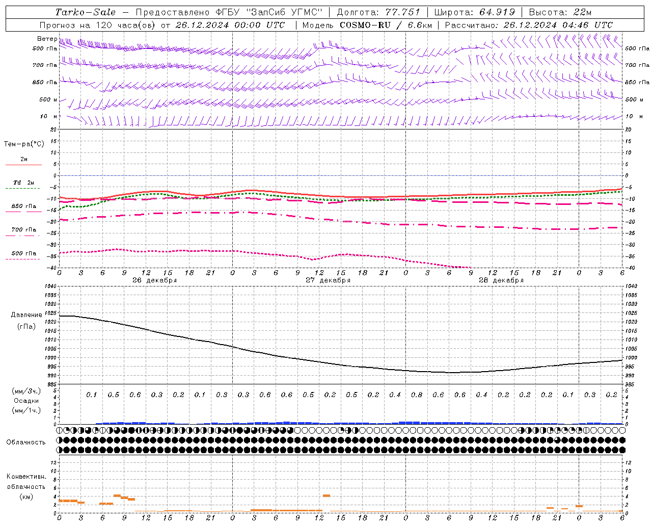This screenshot has width=652, height=522.
Task: Select the Долгота: 77.751 header field
Action: coord(378,12)
